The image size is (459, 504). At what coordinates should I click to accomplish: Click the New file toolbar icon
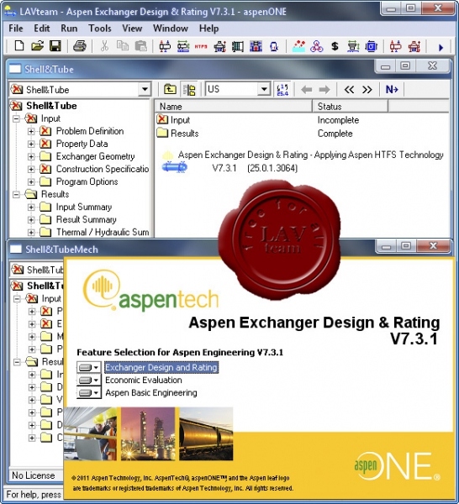(19, 46)
